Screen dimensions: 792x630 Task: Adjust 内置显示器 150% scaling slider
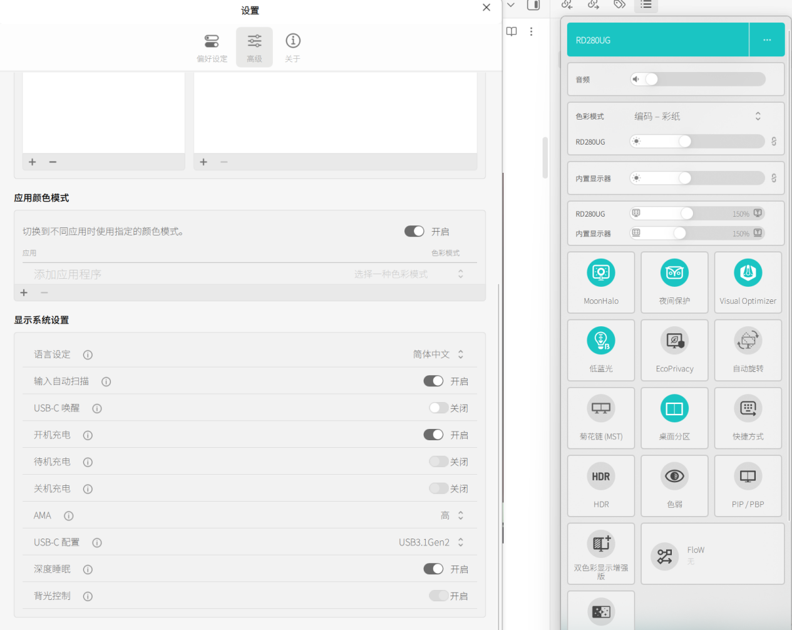697,233
